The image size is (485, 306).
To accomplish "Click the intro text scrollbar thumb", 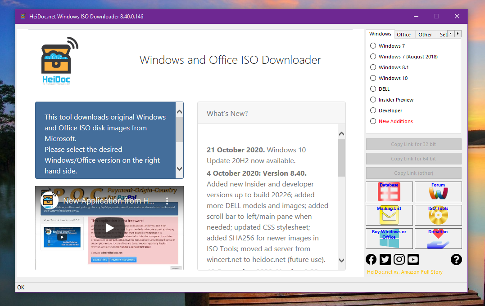I will coord(179,130).
